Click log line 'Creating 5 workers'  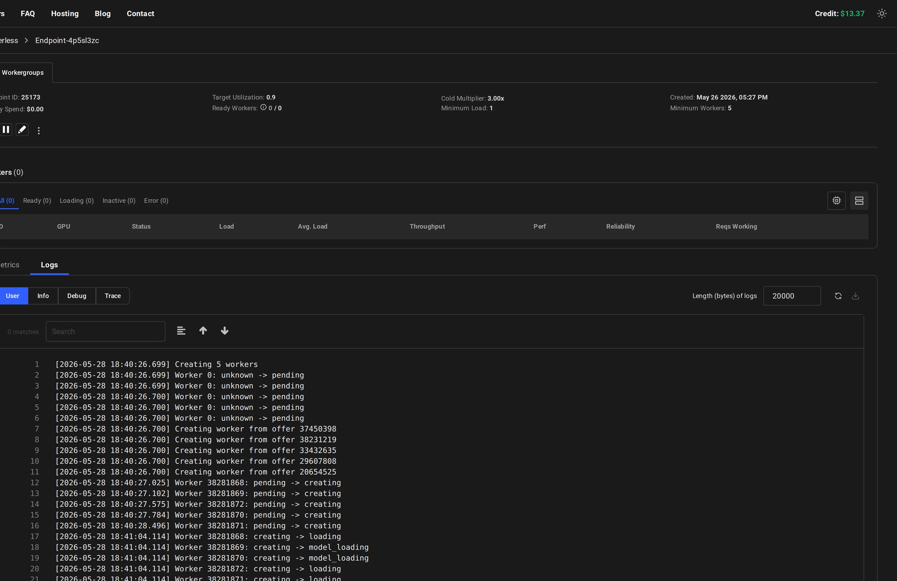[x=157, y=364]
